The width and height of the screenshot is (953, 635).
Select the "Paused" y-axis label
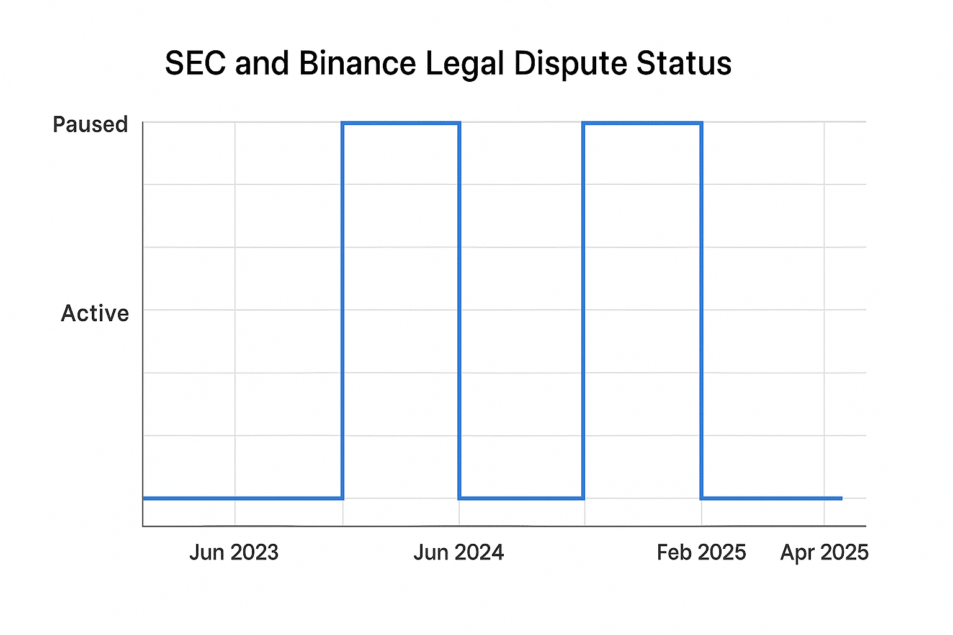tap(91, 125)
